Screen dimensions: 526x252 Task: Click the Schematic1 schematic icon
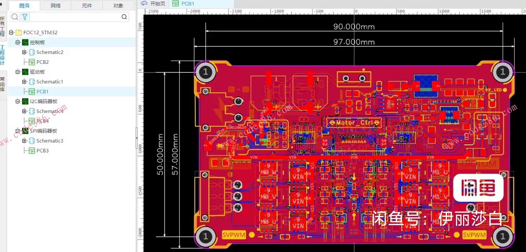(x=32, y=82)
